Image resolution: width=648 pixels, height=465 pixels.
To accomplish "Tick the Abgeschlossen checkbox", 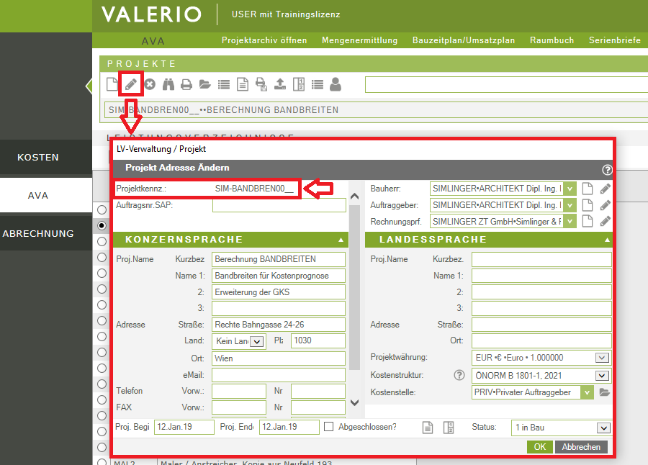I will coord(329,427).
